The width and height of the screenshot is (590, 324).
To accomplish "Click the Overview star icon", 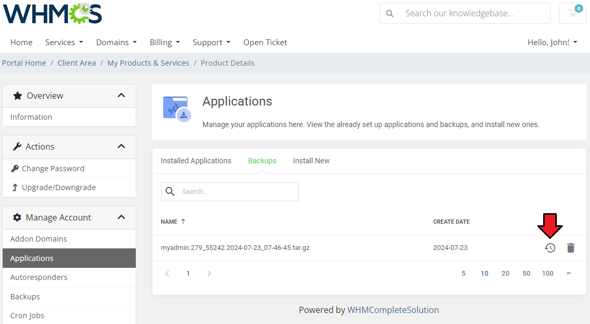I will coord(17,96).
